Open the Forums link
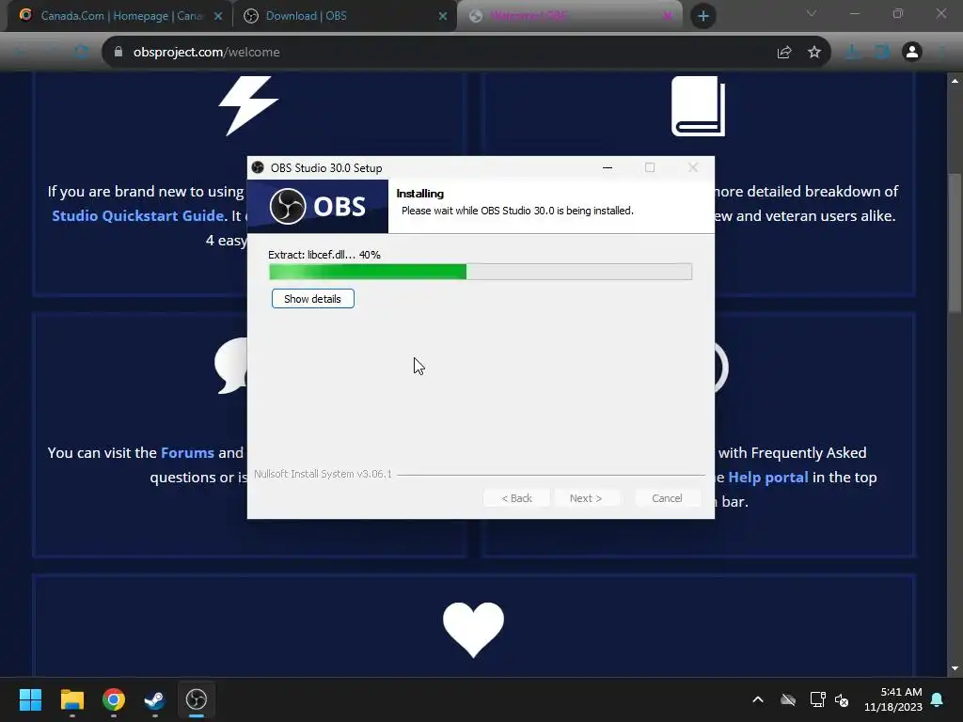The width and height of the screenshot is (963, 722). [x=187, y=452]
